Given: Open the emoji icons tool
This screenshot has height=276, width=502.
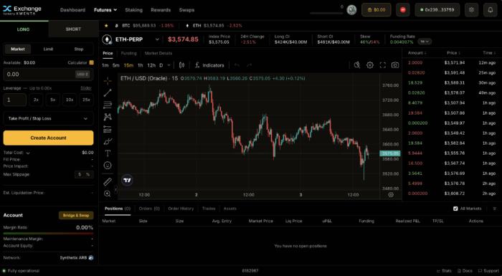Looking at the screenshot, I should [x=108, y=165].
